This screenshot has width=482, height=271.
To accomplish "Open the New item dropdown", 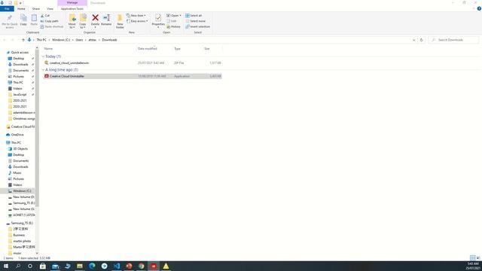I will point(136,15).
